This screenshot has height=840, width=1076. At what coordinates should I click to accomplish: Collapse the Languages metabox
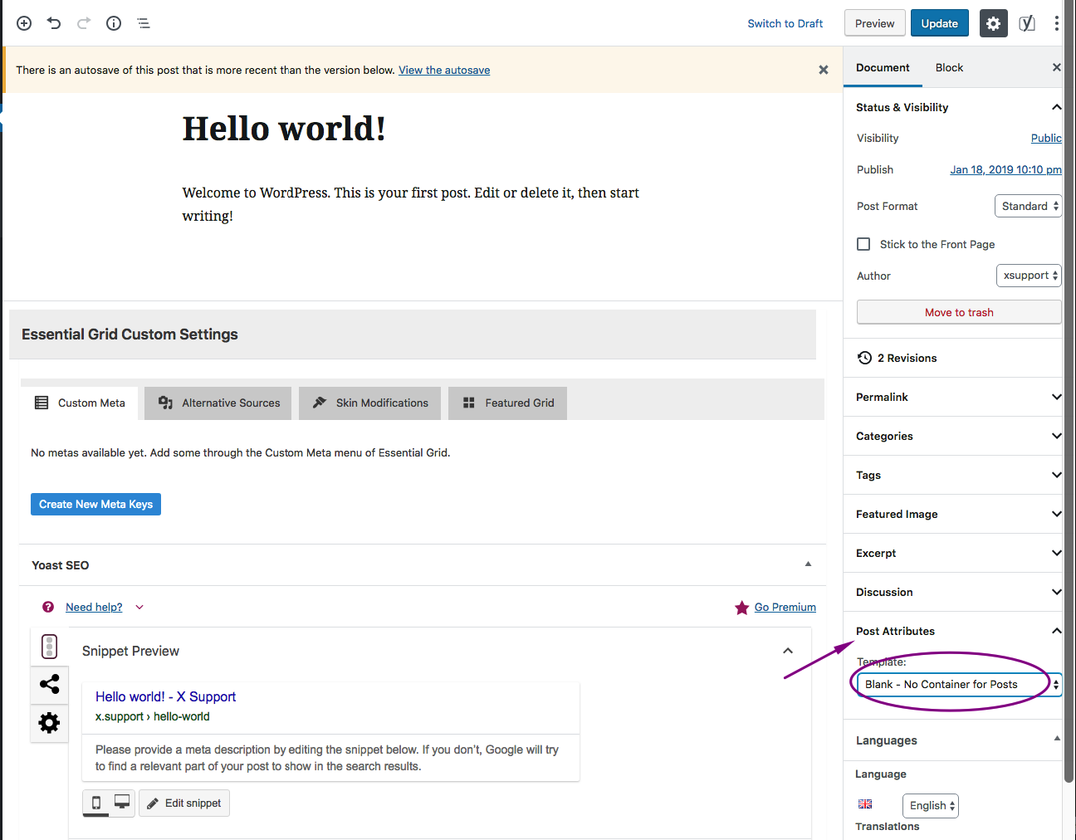(1057, 738)
